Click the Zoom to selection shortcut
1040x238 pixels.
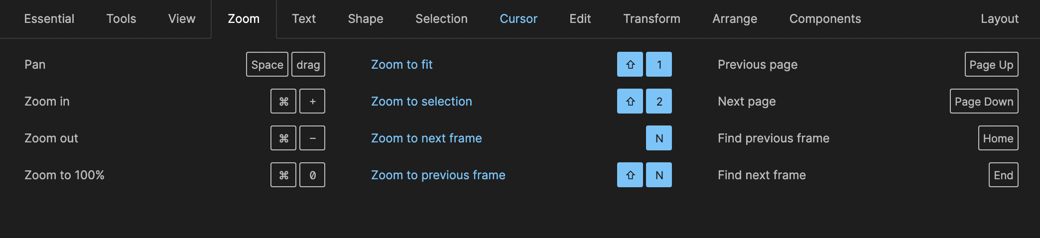(x=421, y=101)
